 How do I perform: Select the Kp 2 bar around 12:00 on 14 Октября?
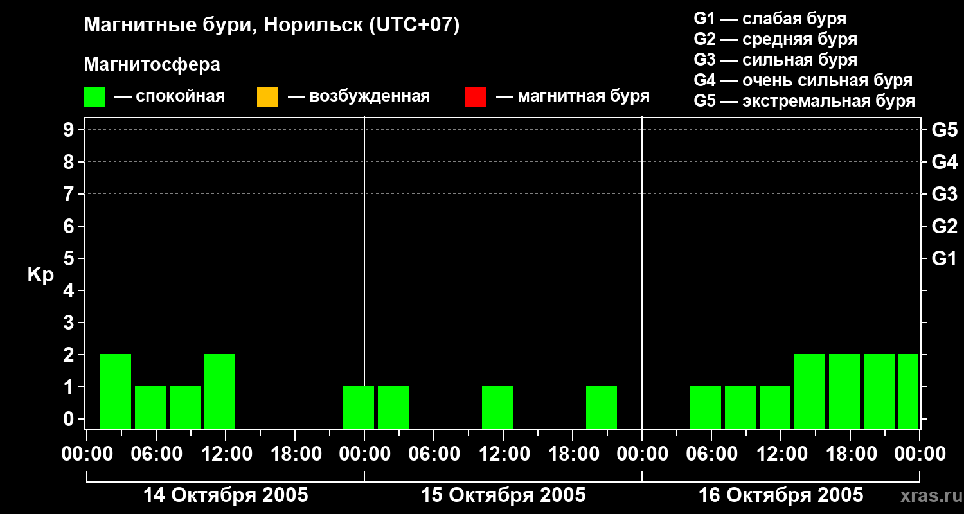pos(220,391)
